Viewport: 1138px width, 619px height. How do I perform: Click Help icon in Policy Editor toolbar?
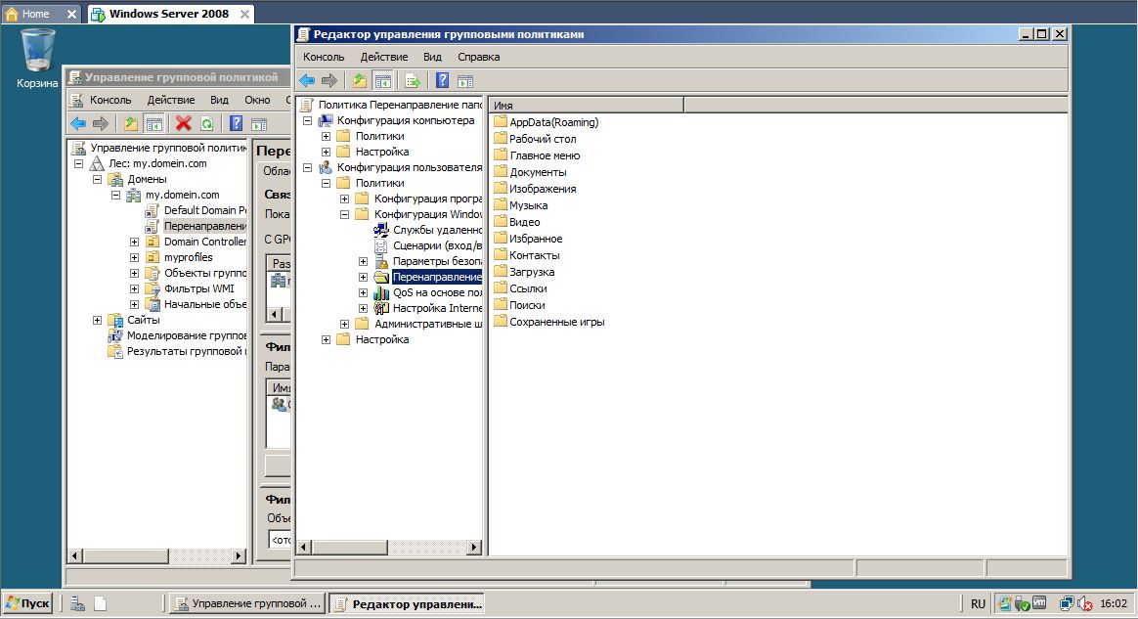(443, 80)
